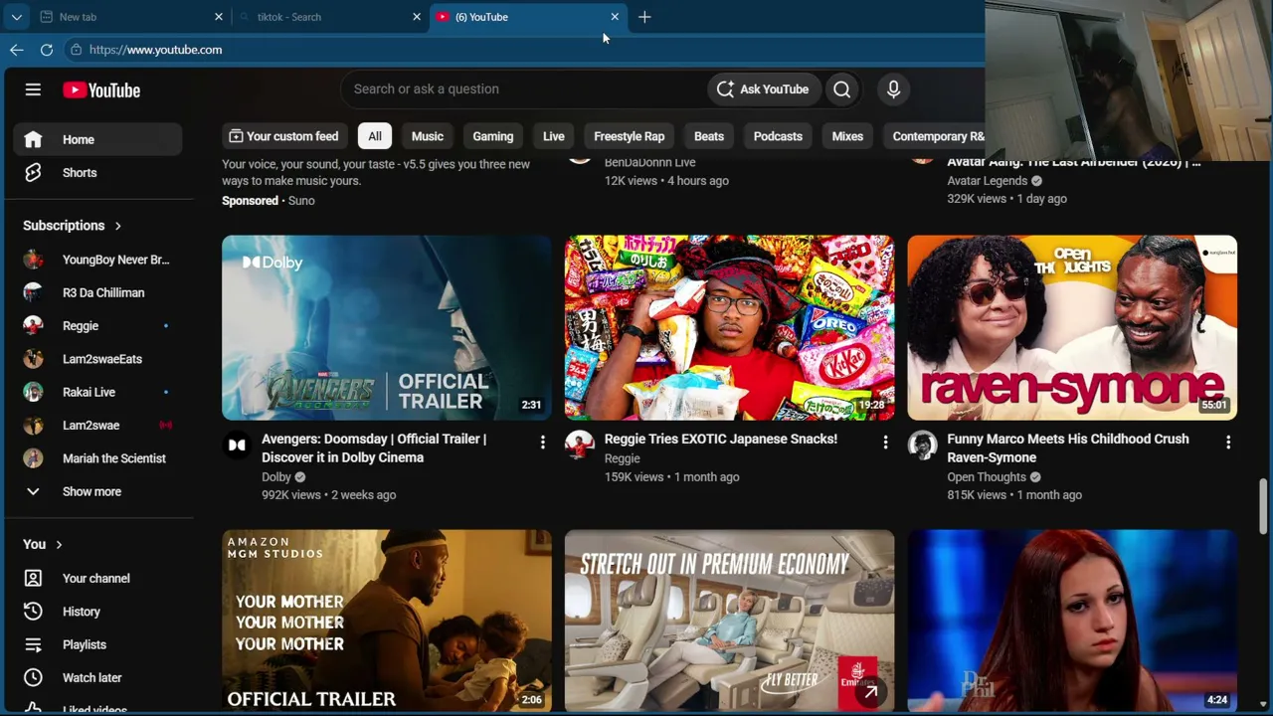
Task: Close the New tab browser tab
Action: click(219, 17)
